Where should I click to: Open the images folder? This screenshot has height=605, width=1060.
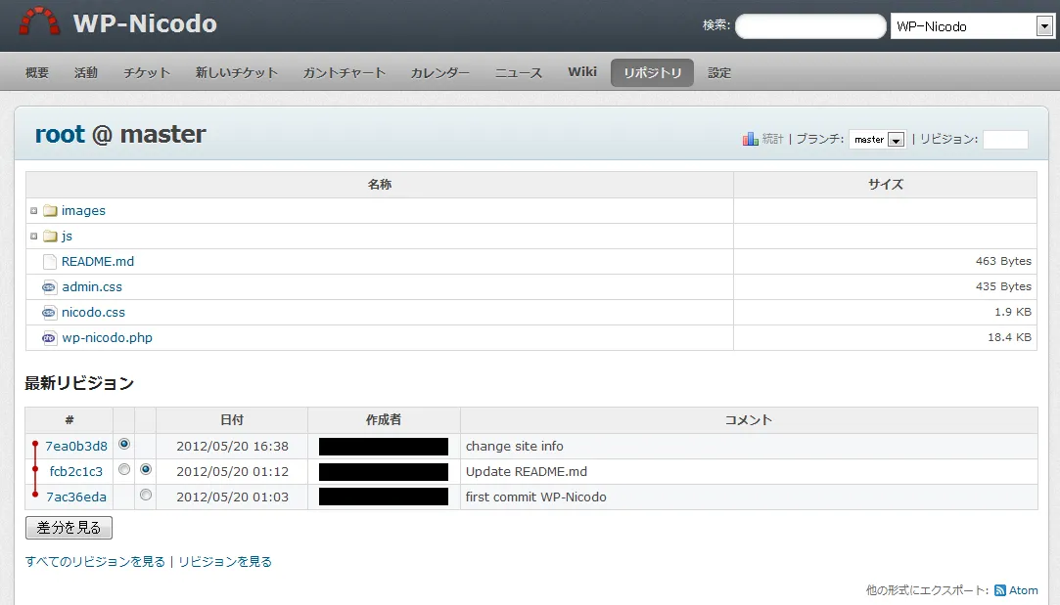point(83,210)
